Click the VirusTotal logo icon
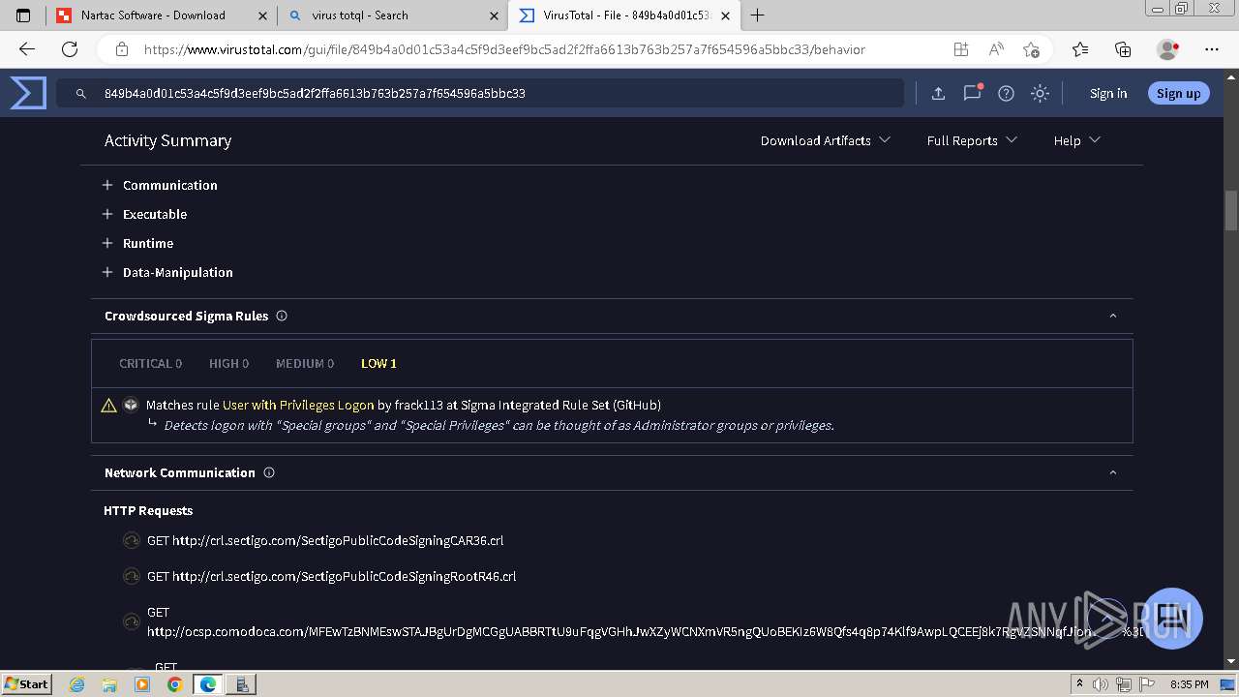Screen dimensions: 1239x697 coord(28,93)
